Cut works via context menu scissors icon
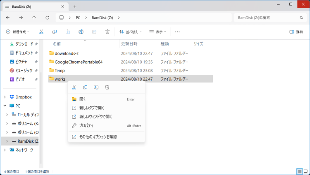This screenshot has width=310, height=175. click(74, 87)
